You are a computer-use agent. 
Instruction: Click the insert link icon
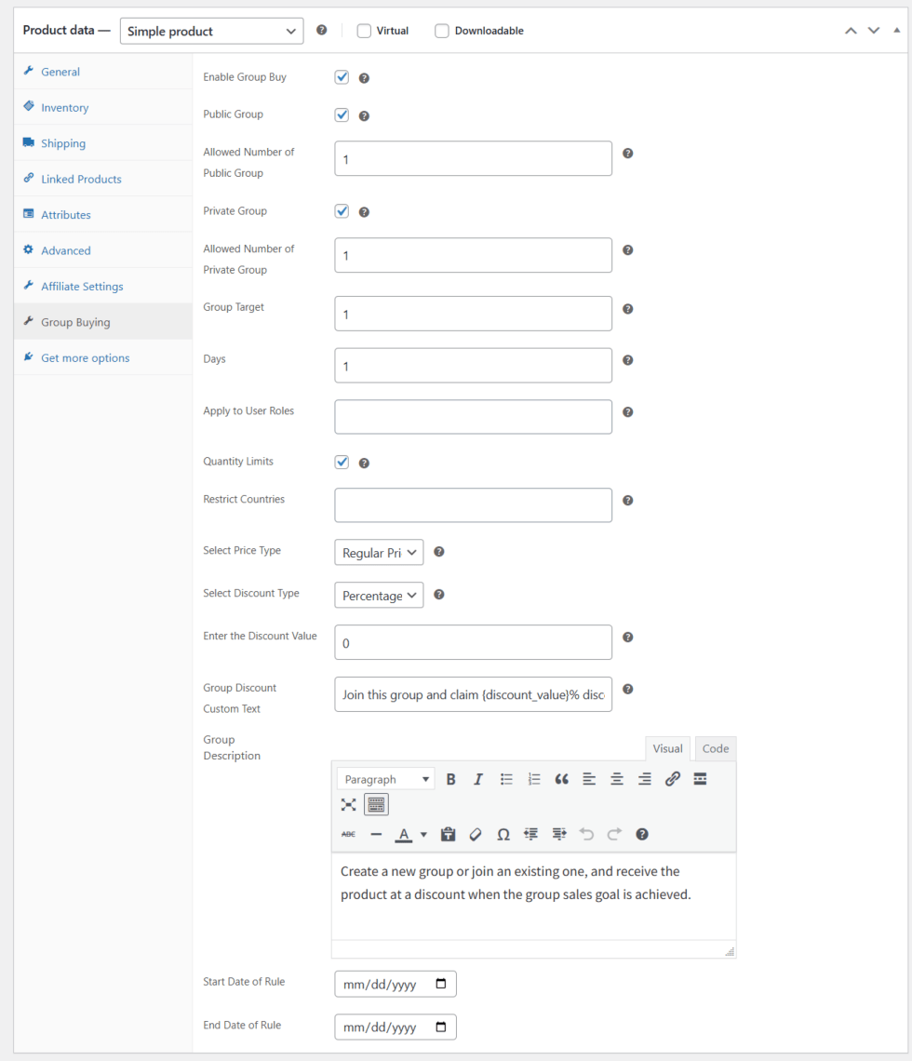(x=673, y=779)
